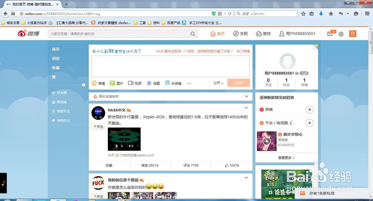Click the sidebar group settings gear
The height and width of the screenshot is (201, 373).
[84, 85]
